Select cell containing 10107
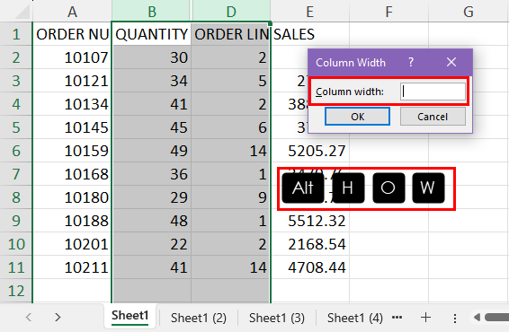 [72, 57]
